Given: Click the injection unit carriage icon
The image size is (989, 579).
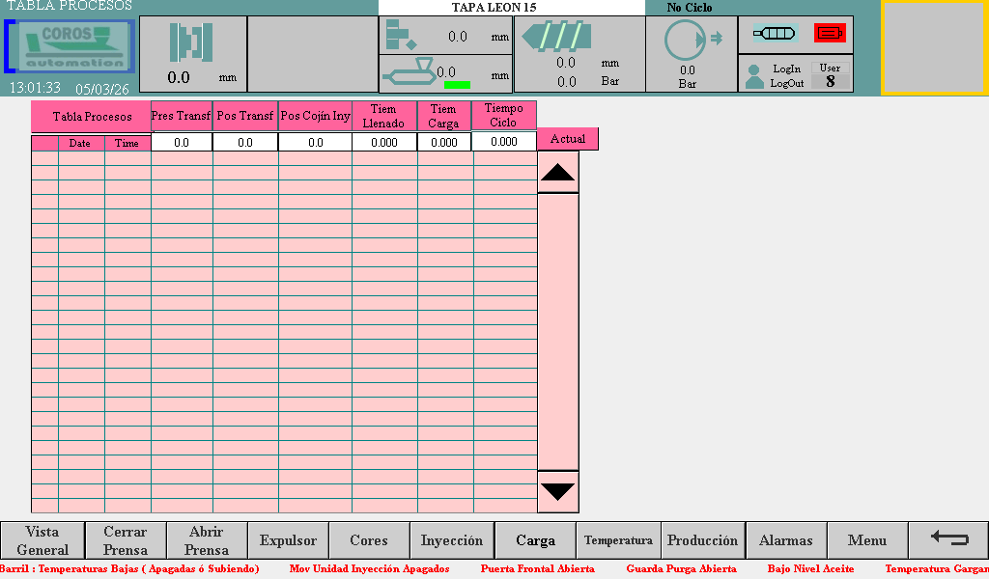Looking at the screenshot, I should coord(410,73).
